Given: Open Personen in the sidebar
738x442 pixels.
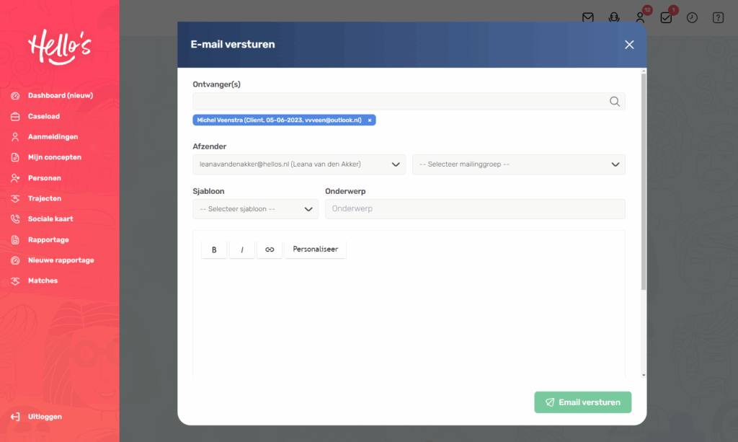Looking at the screenshot, I should 44,178.
